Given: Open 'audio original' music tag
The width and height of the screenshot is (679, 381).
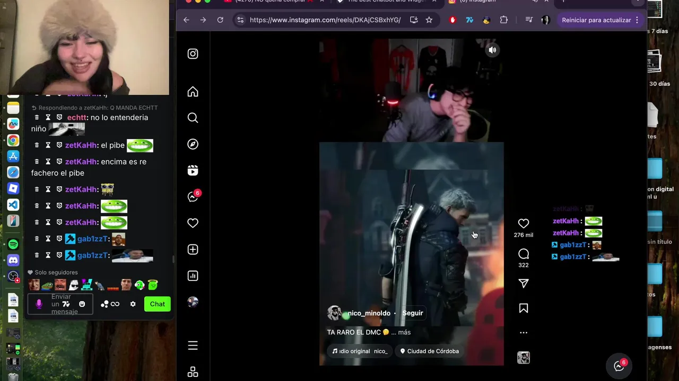Looking at the screenshot, I should click(x=360, y=351).
